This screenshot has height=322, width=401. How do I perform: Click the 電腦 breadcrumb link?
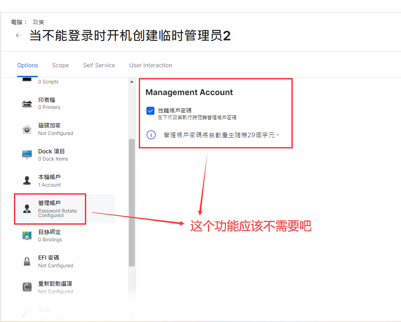click(x=16, y=22)
